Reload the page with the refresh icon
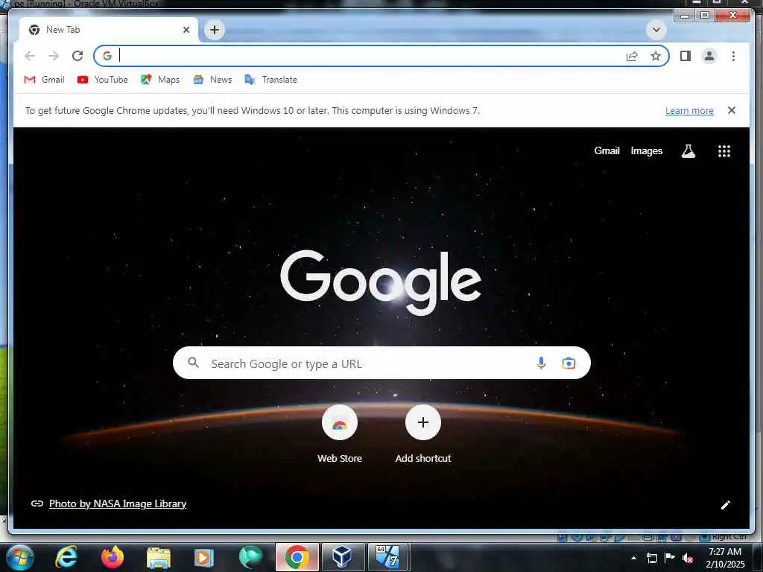The image size is (763, 572). tap(77, 56)
